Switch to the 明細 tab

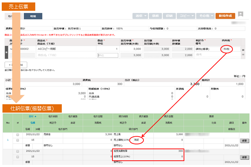[33, 16]
